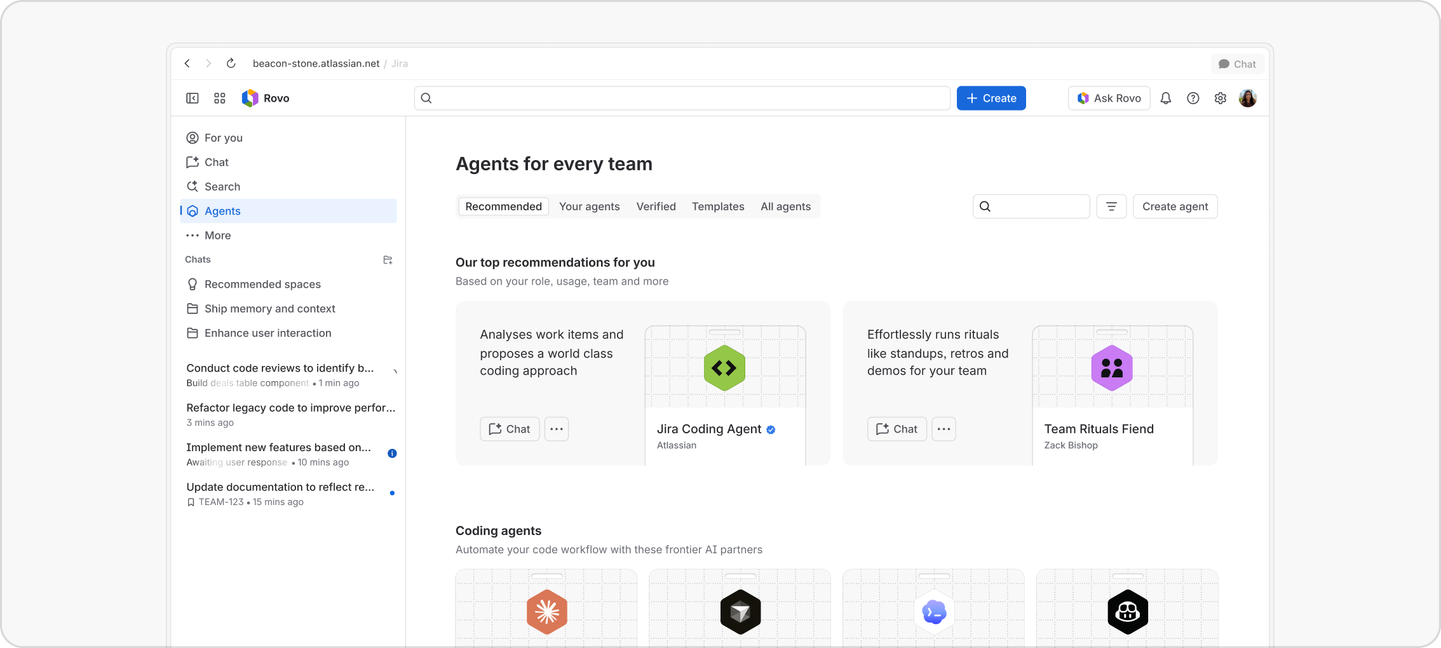This screenshot has width=1441, height=648.
Task: Open the black cube coding agent card
Action: (x=740, y=609)
